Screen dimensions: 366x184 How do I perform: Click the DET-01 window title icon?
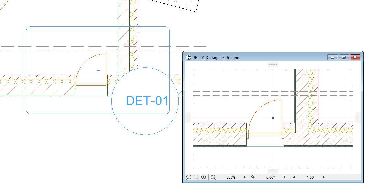click(x=188, y=57)
